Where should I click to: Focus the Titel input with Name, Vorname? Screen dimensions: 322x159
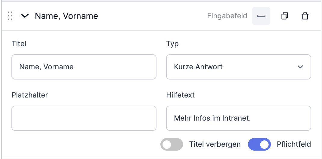tap(84, 67)
